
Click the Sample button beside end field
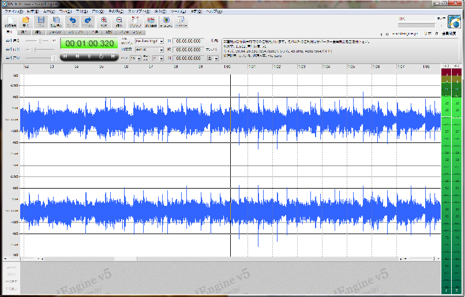point(212,50)
